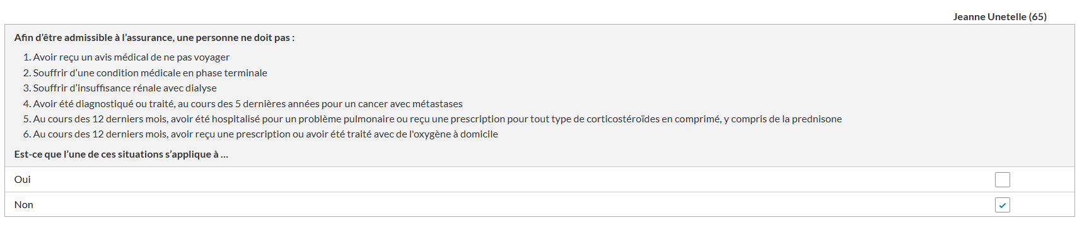Click the phrase 'une personne ne doit pas'
This screenshot has height=227, width=1077.
(233, 38)
